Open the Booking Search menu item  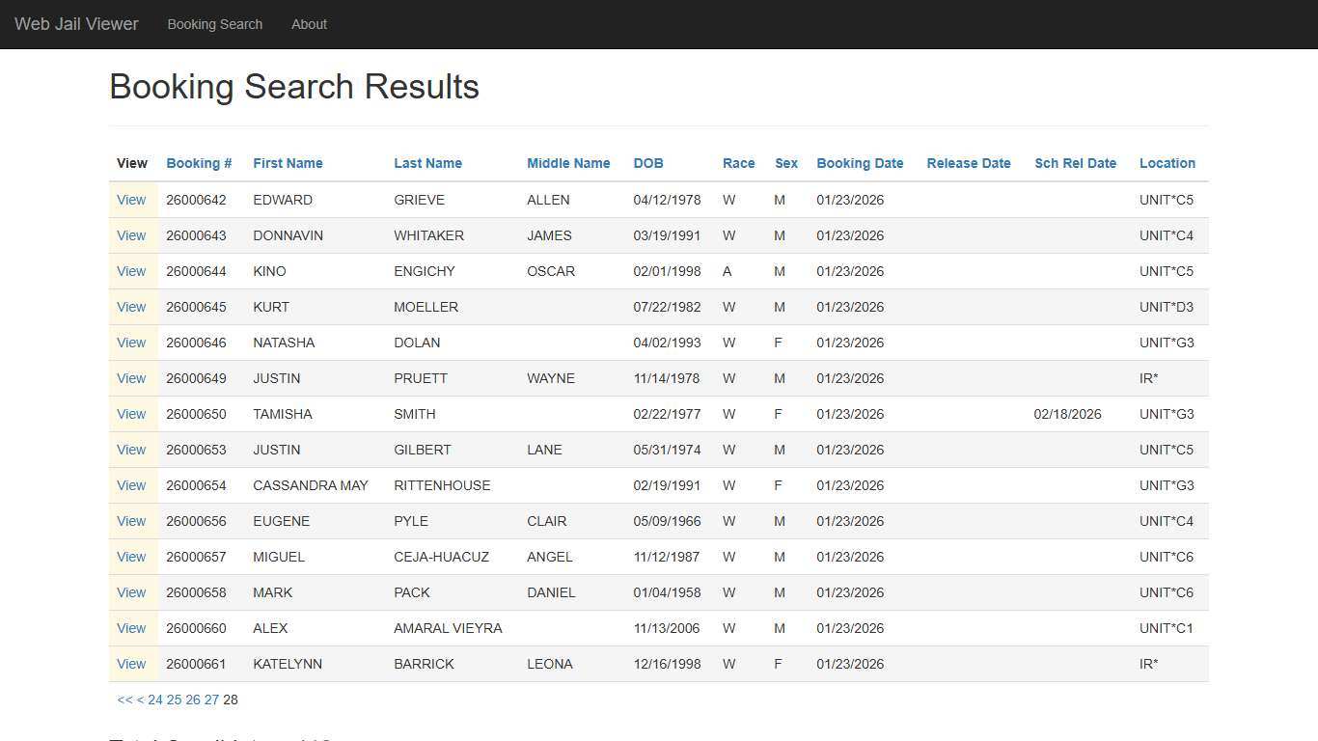click(x=214, y=24)
